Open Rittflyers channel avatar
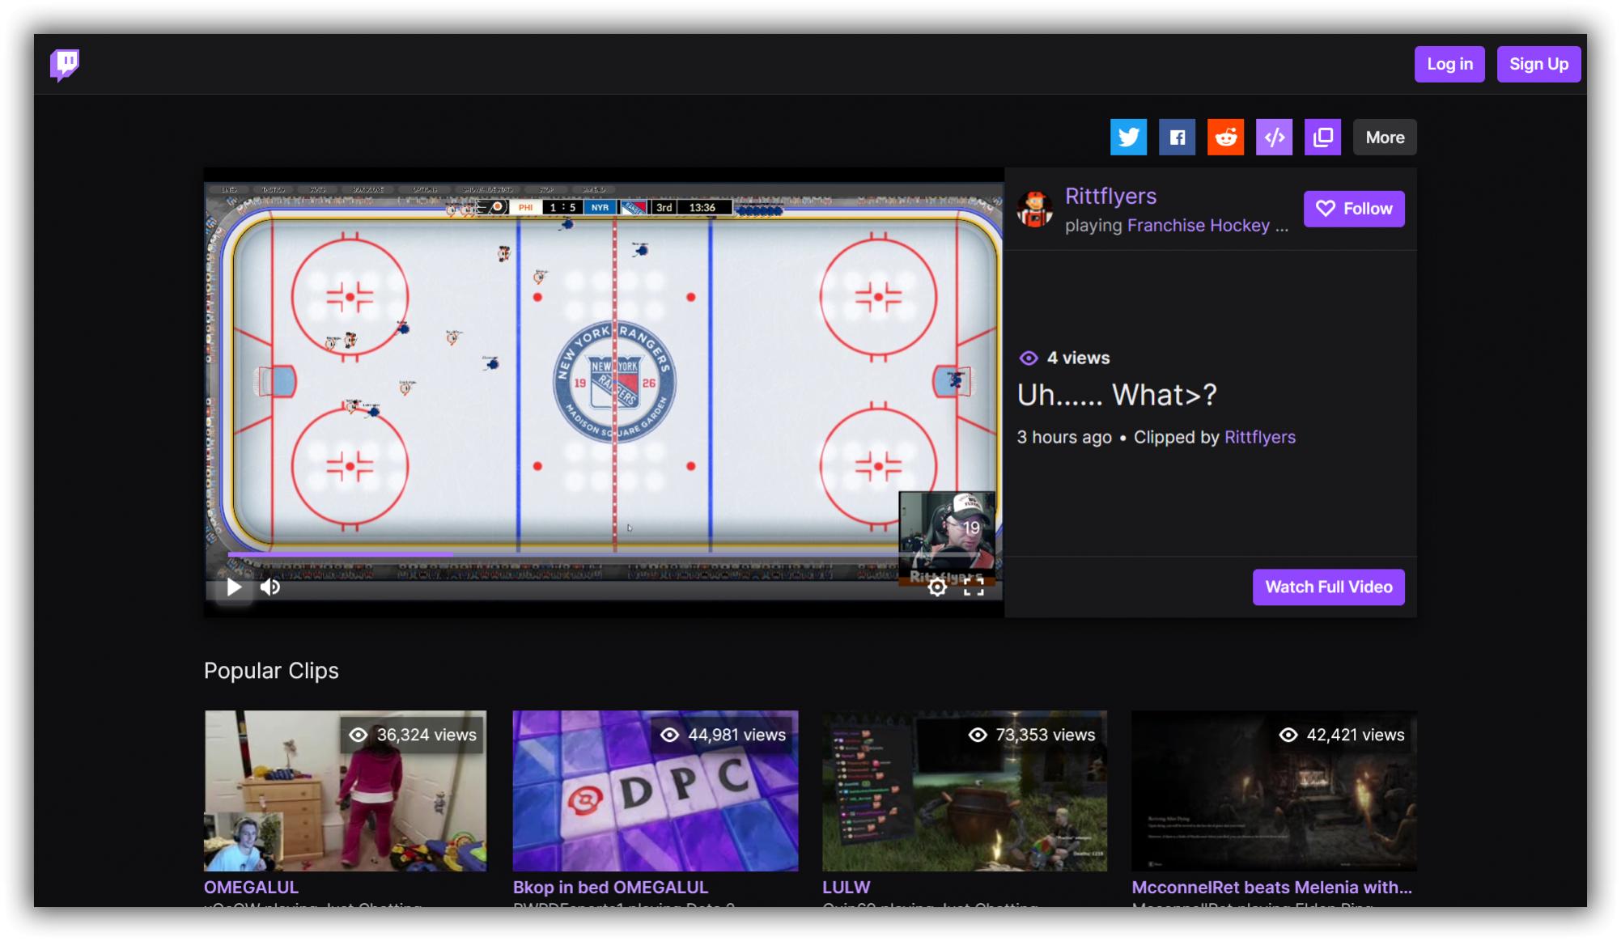This screenshot has width=1621, height=941. point(1034,210)
